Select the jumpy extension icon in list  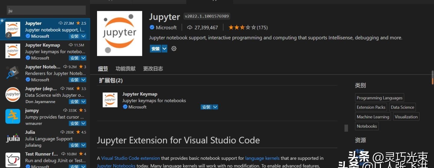(13, 116)
